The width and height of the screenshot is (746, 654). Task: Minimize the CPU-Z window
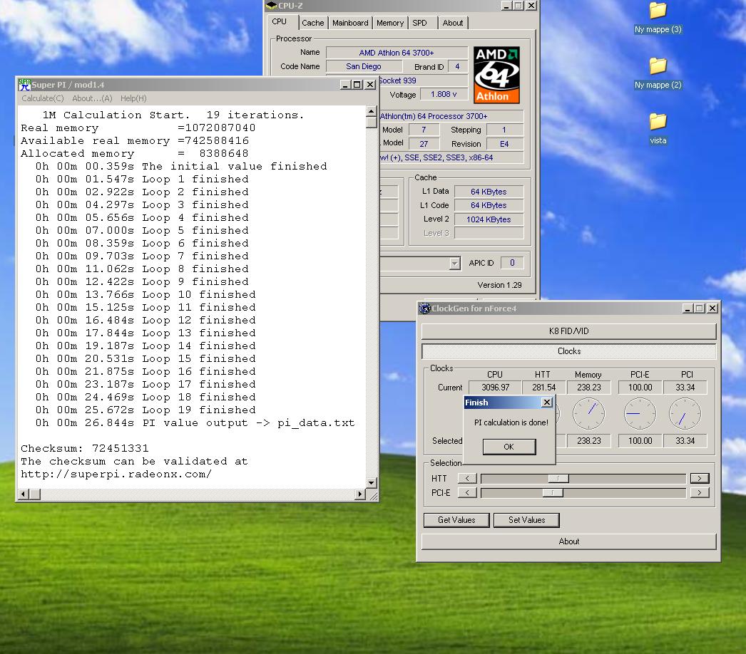tap(506, 6)
